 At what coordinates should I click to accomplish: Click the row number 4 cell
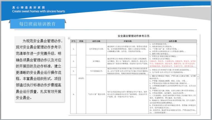coord(73,94)
